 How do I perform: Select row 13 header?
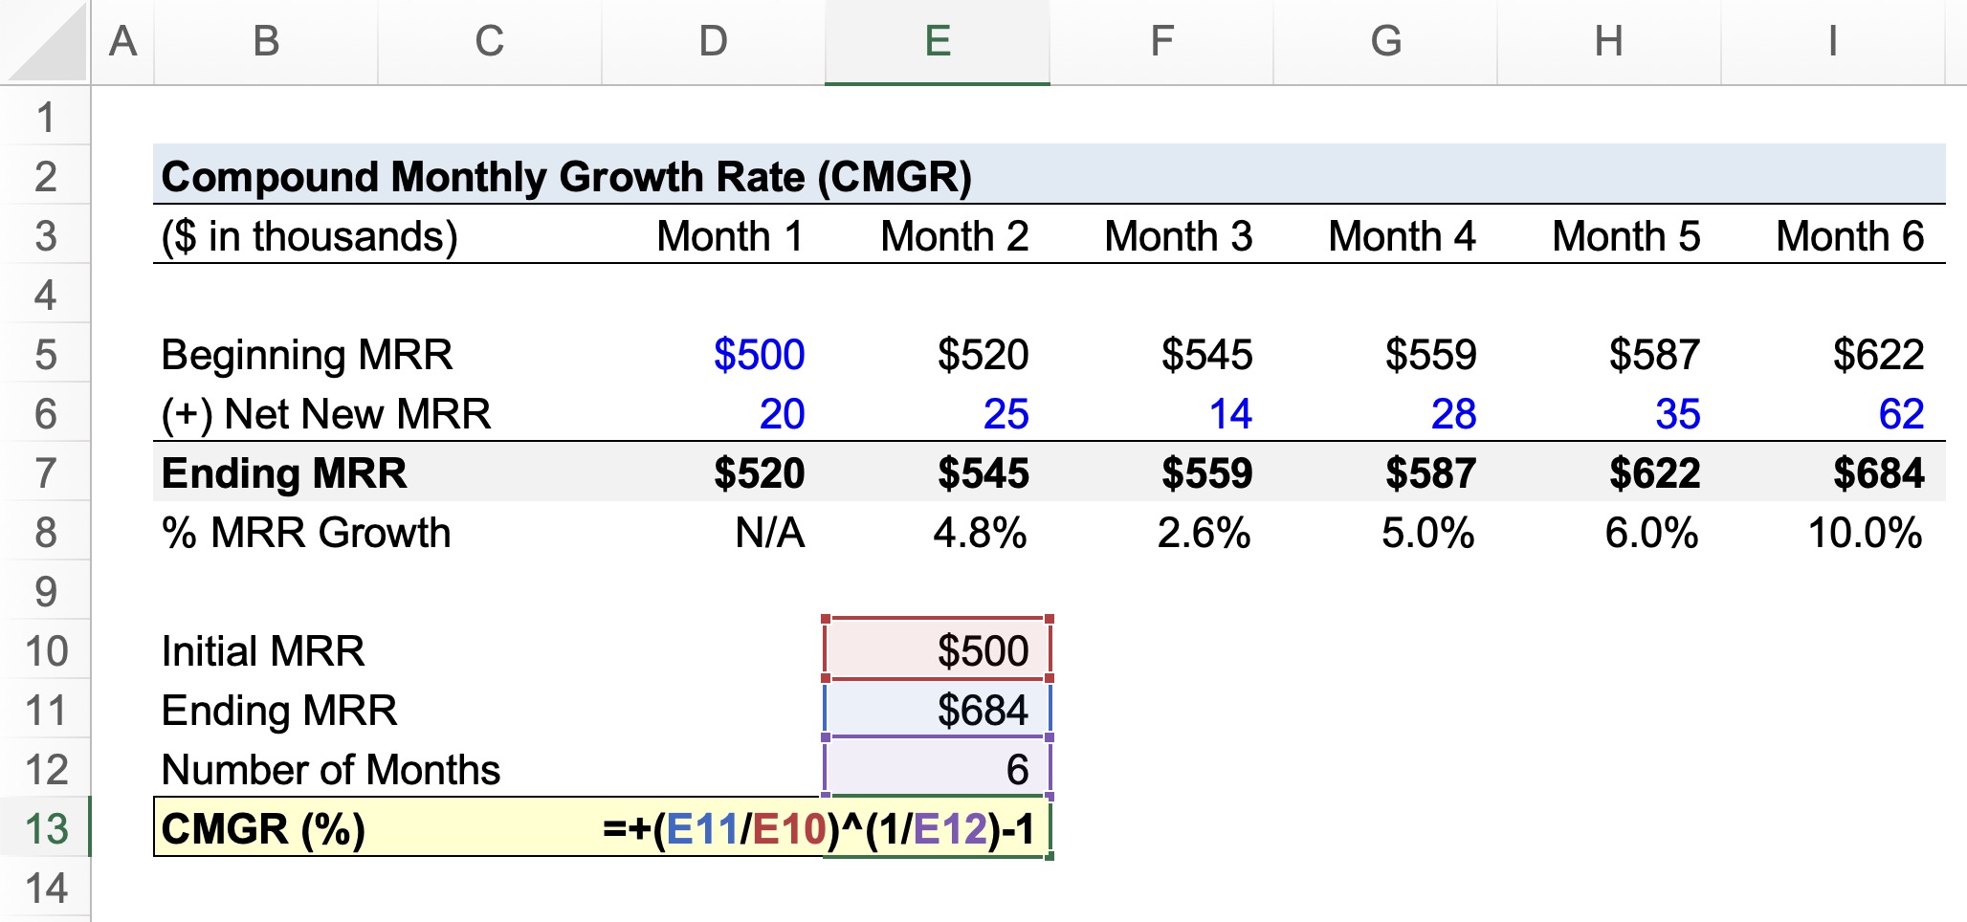click(45, 828)
